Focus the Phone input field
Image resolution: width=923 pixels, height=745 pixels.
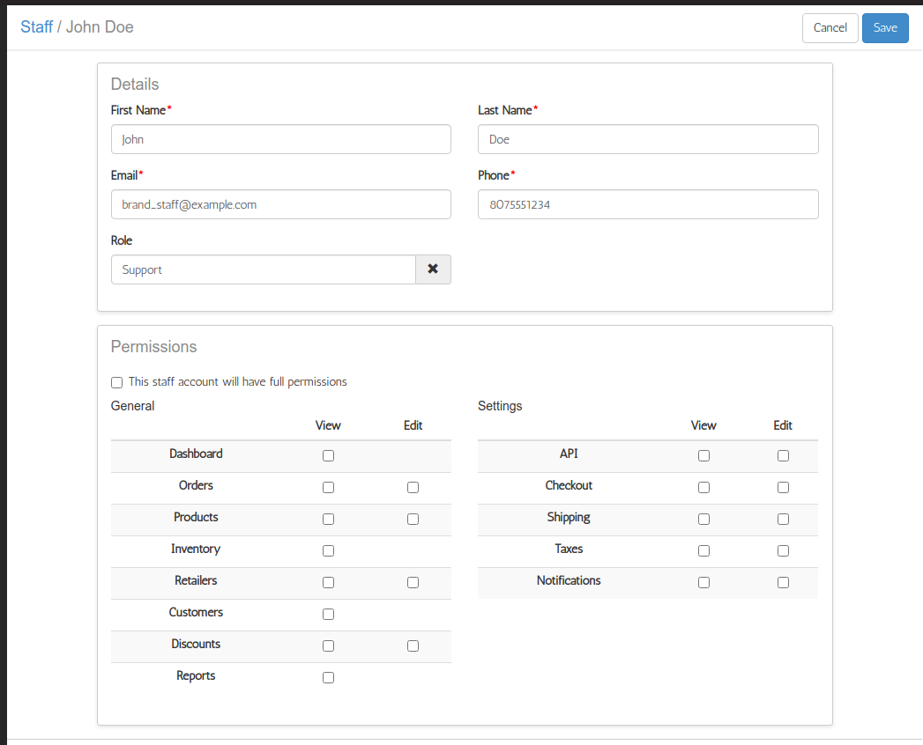point(648,204)
